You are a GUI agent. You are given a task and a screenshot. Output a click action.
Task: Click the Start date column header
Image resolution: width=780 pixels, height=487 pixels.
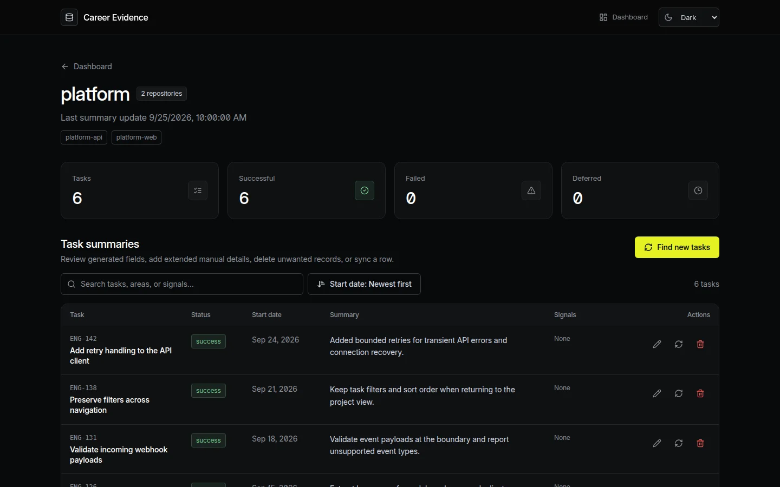(266, 315)
